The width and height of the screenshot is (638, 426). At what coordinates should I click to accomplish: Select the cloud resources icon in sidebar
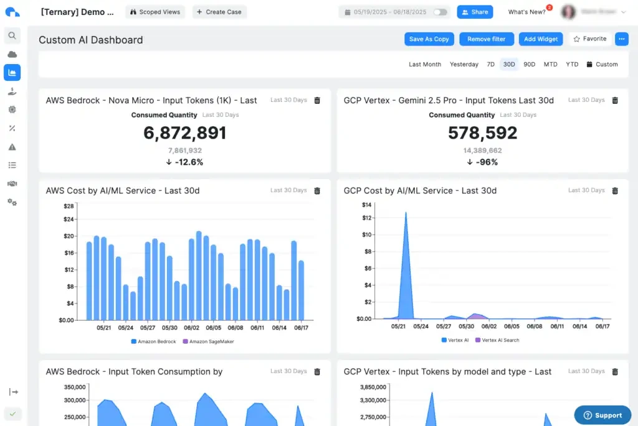tap(12, 54)
